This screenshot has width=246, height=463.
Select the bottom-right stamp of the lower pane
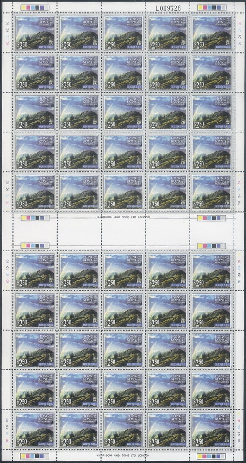tap(212, 430)
